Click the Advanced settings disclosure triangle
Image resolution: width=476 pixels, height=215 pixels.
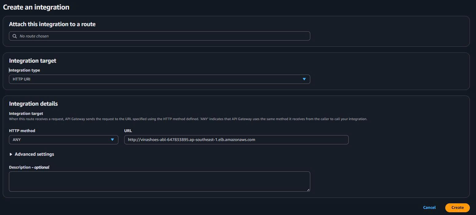tap(11, 154)
